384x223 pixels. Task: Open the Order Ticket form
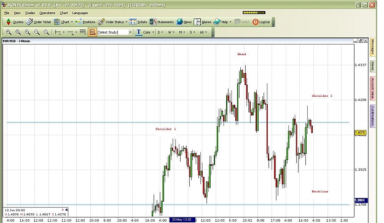click(38, 22)
